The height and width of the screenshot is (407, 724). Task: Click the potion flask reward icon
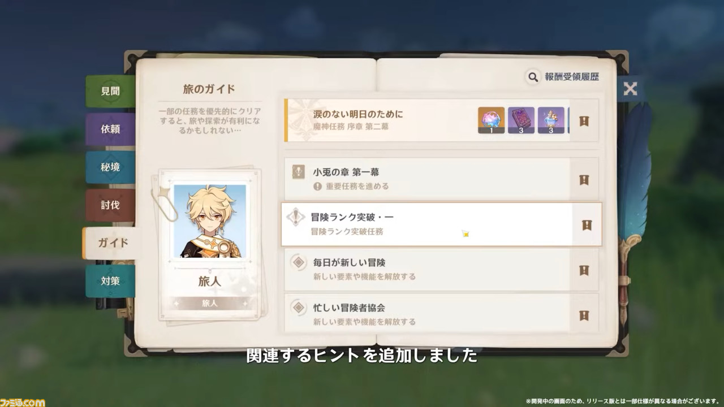[551, 120]
